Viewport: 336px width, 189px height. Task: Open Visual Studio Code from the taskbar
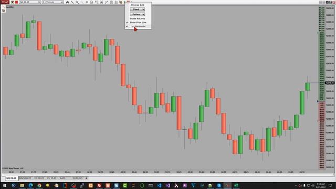point(159,185)
